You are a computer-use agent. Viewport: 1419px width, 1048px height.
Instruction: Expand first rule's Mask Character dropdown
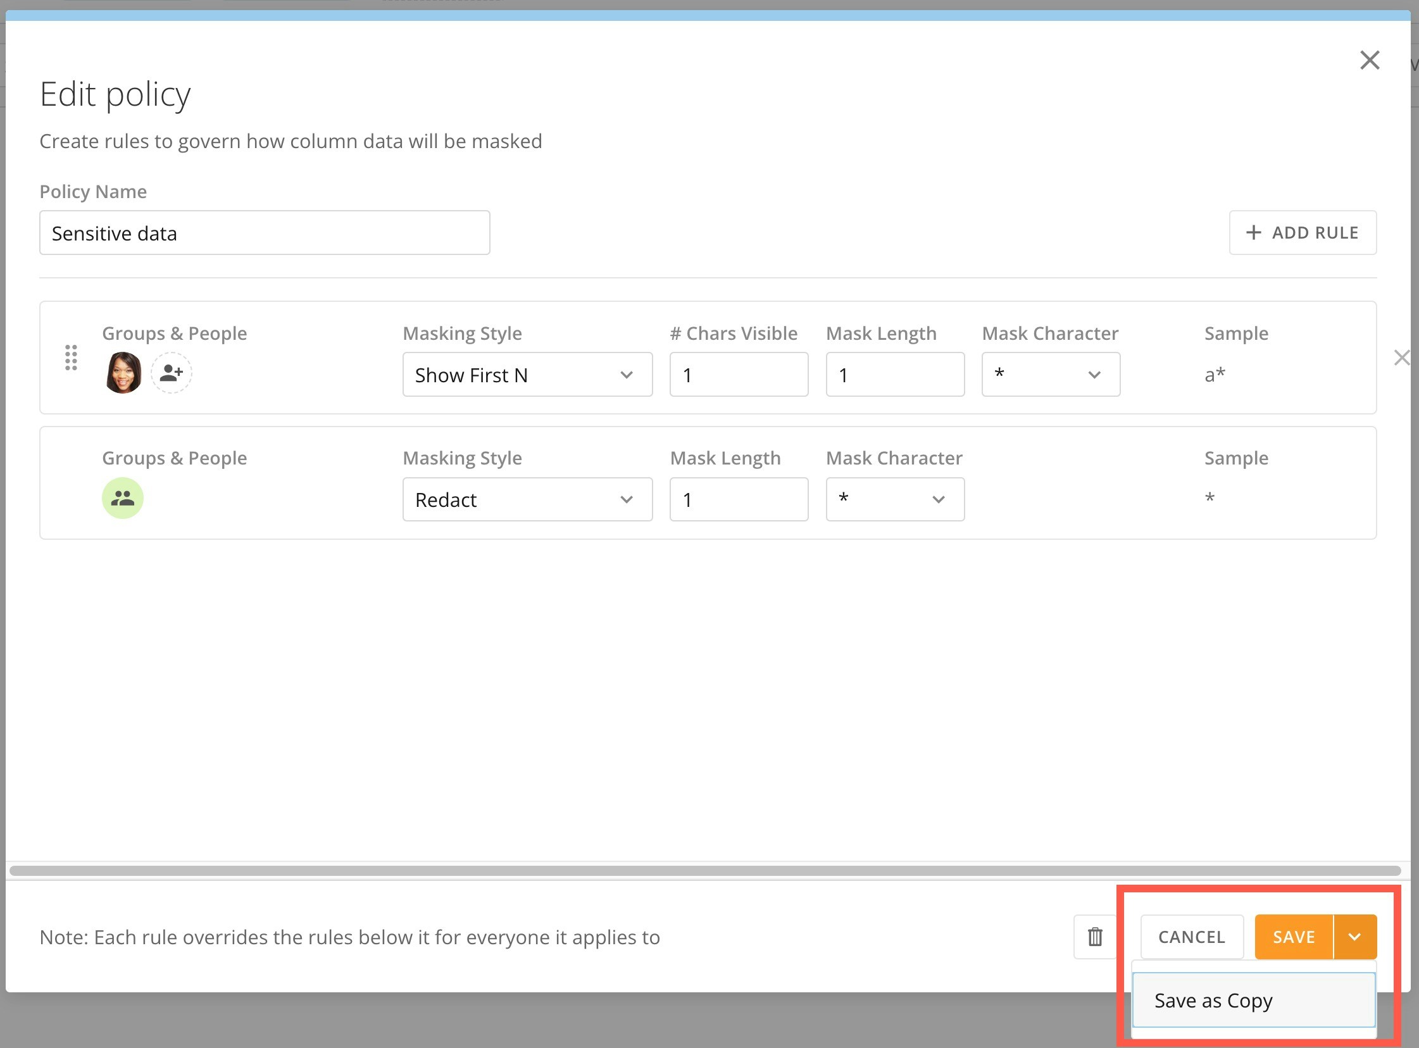click(x=1051, y=375)
